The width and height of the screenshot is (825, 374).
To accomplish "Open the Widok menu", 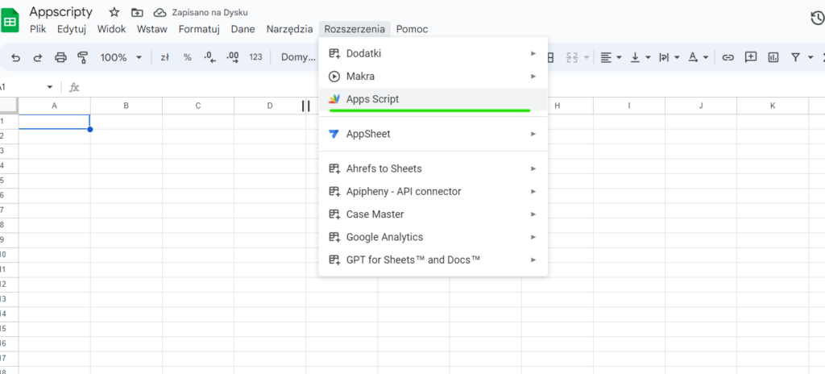I will coord(111,30).
